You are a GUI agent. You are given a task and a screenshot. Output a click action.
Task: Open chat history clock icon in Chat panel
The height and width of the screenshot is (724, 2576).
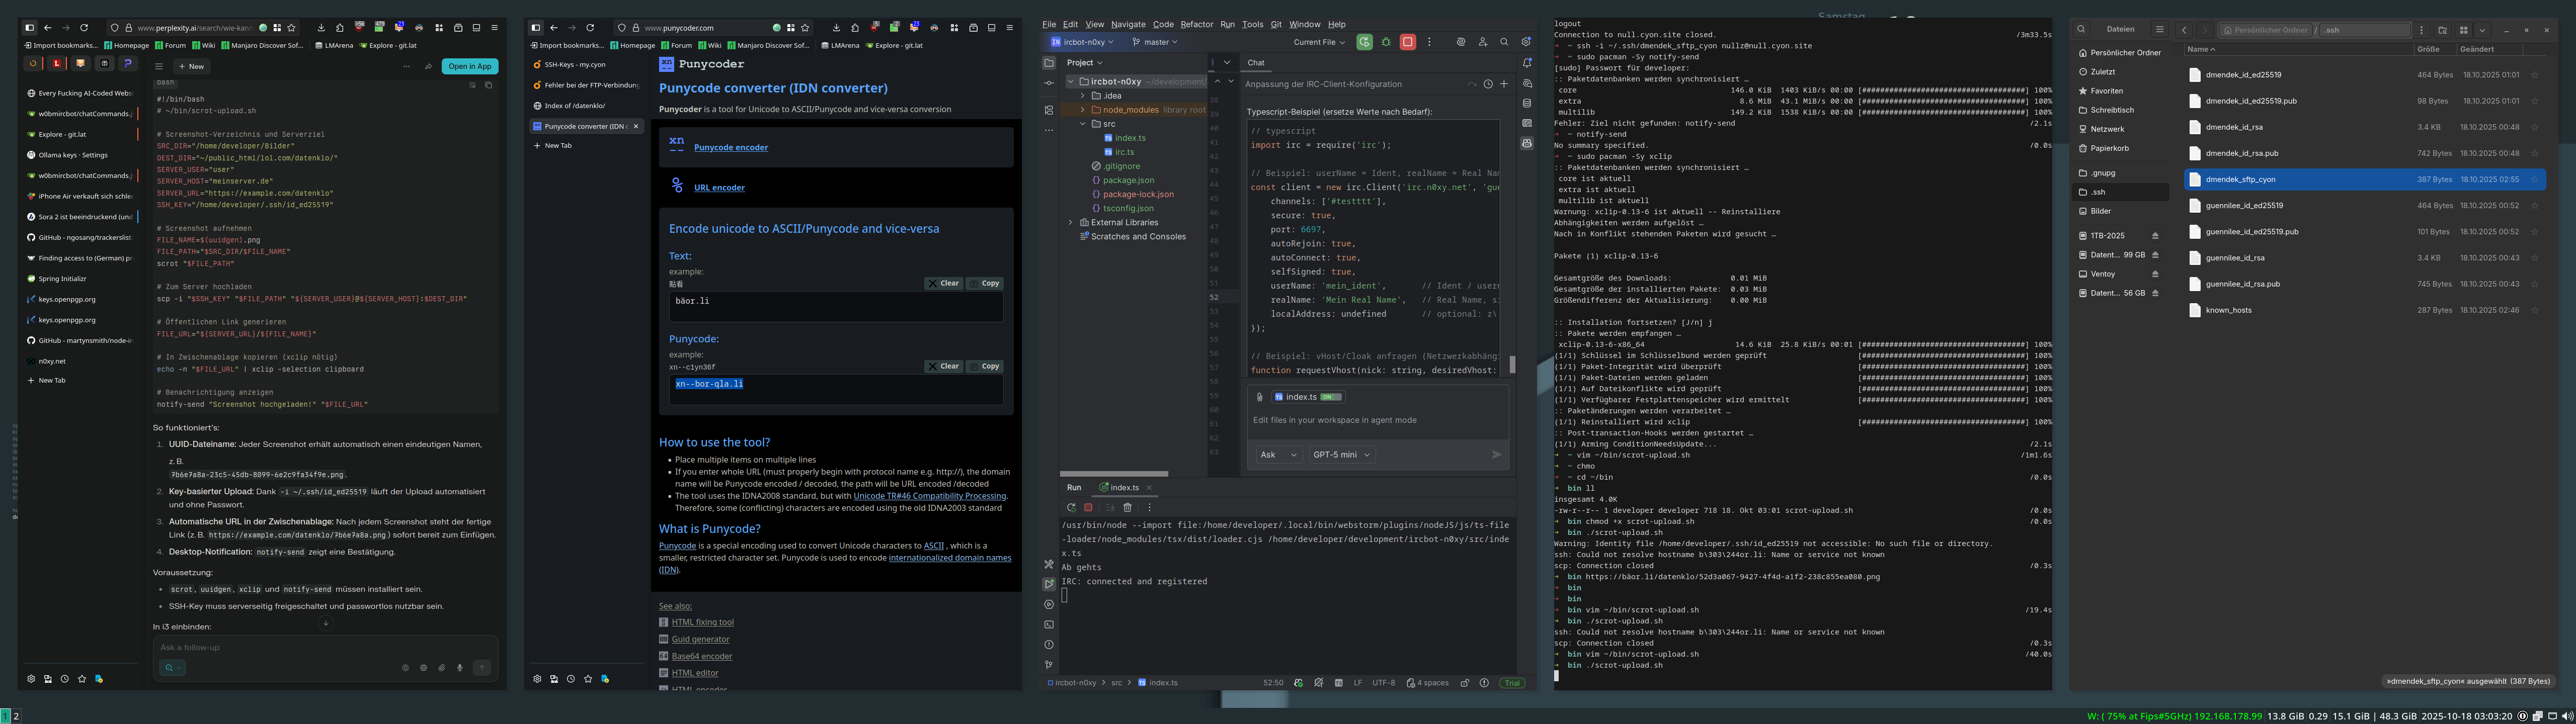click(x=1488, y=84)
